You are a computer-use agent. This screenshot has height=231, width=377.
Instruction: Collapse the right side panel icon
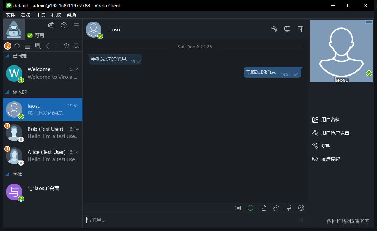[x=300, y=29]
